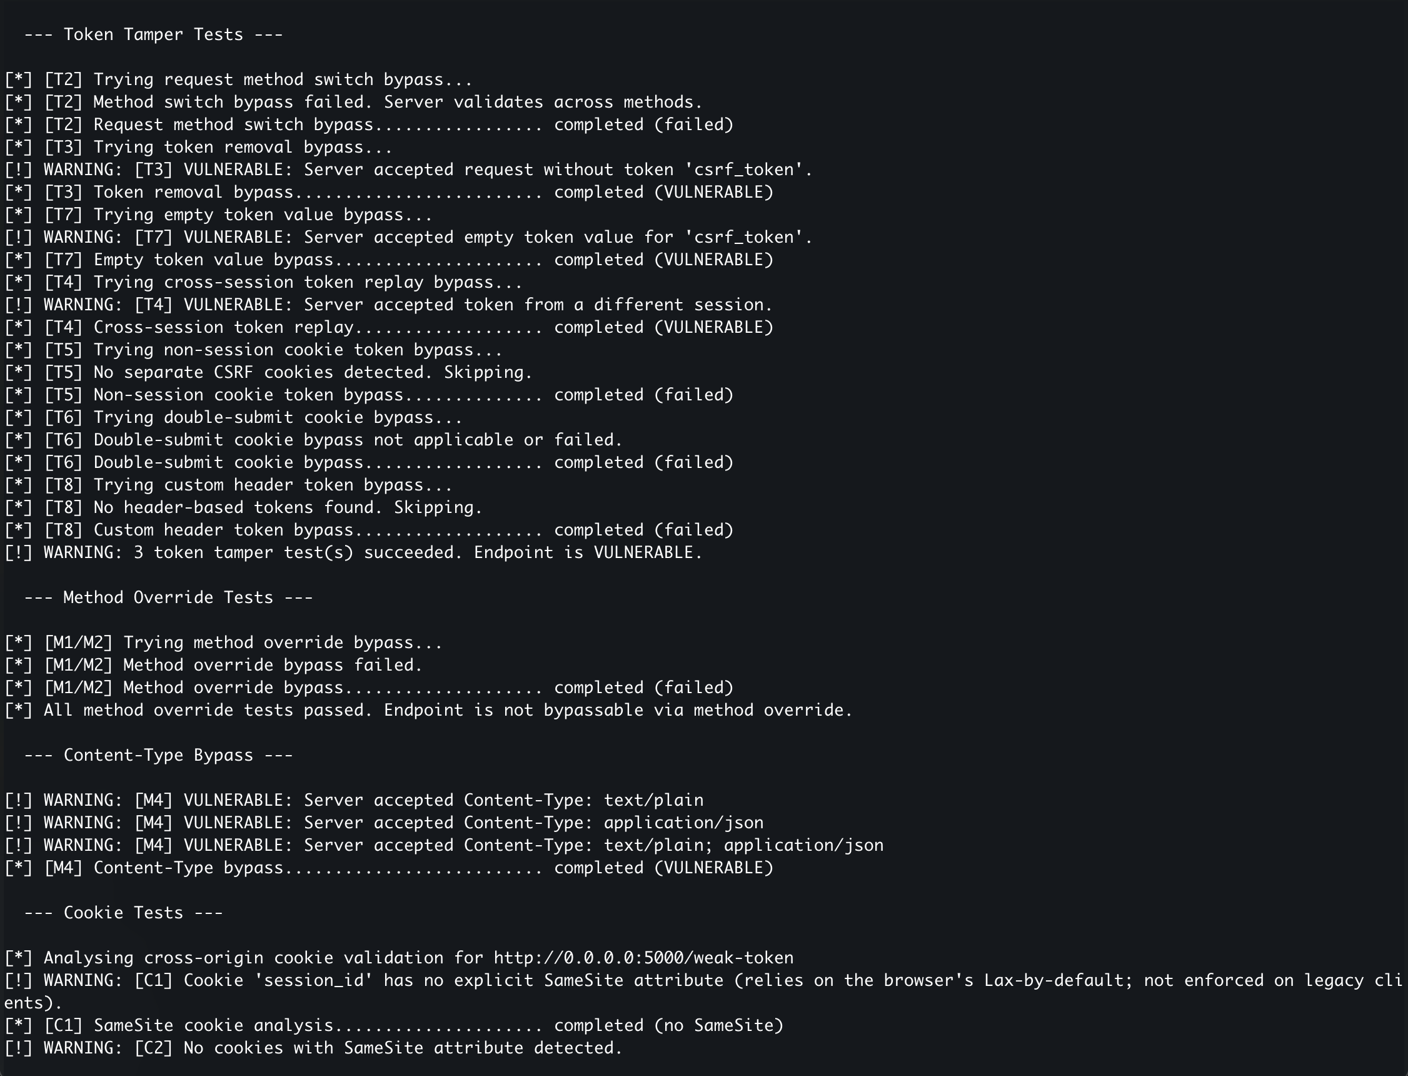Click the Content-Type Bypass section header
The width and height of the screenshot is (1408, 1076).
[x=159, y=755]
